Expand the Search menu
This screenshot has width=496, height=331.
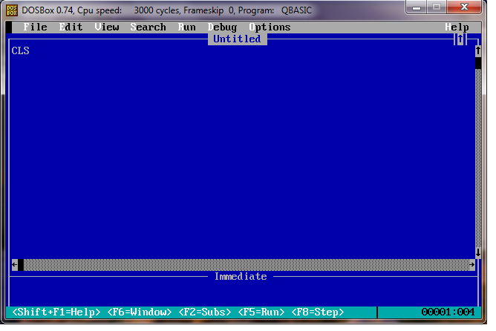tap(149, 27)
